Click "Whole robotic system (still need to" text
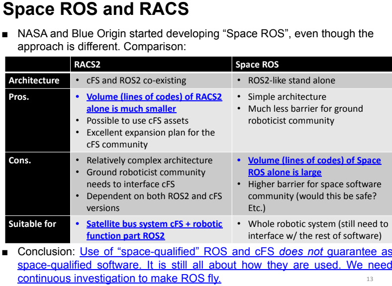This screenshot has height=286, width=392. 318,224
